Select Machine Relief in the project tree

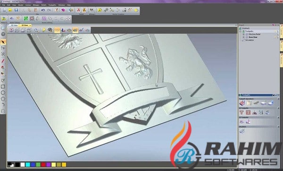tap(255, 34)
